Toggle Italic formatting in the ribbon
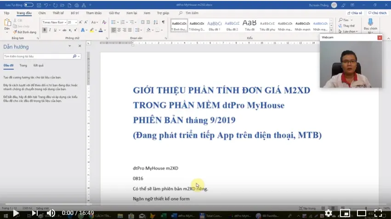 tap(50, 30)
